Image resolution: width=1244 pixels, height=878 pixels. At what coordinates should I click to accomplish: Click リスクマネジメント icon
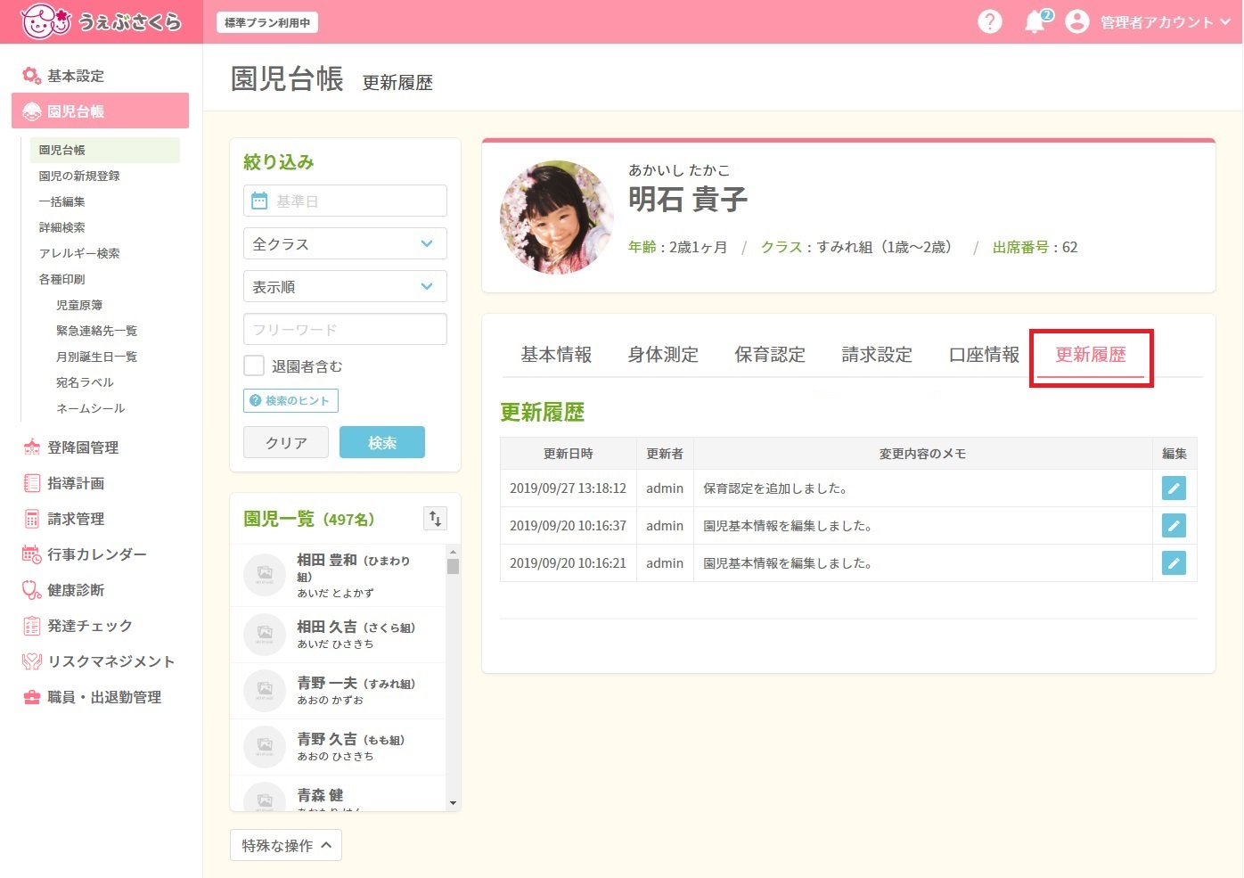tap(32, 661)
